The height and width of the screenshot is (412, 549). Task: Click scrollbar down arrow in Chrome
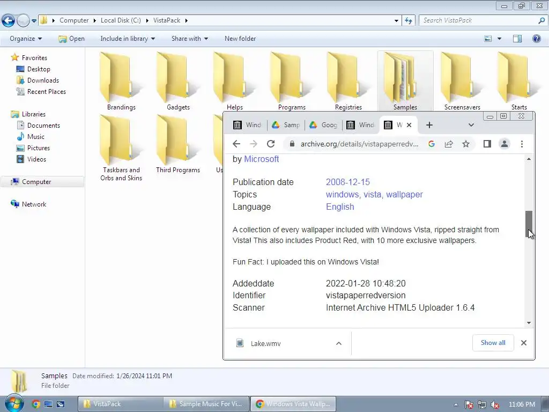coord(529,322)
